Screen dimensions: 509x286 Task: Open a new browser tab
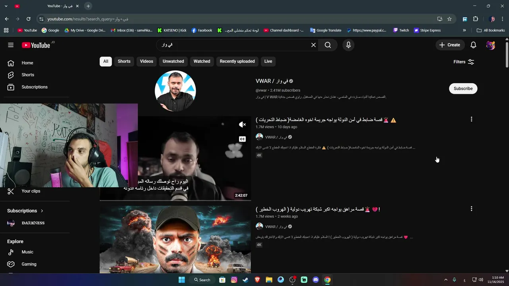pyautogui.click(x=88, y=6)
